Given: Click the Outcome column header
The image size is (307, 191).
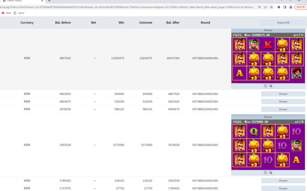Looking at the screenshot, I should (x=146, y=22).
